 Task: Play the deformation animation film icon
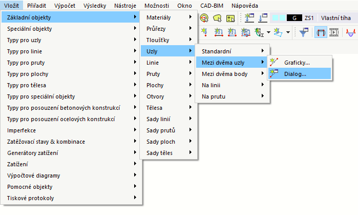point(334,32)
